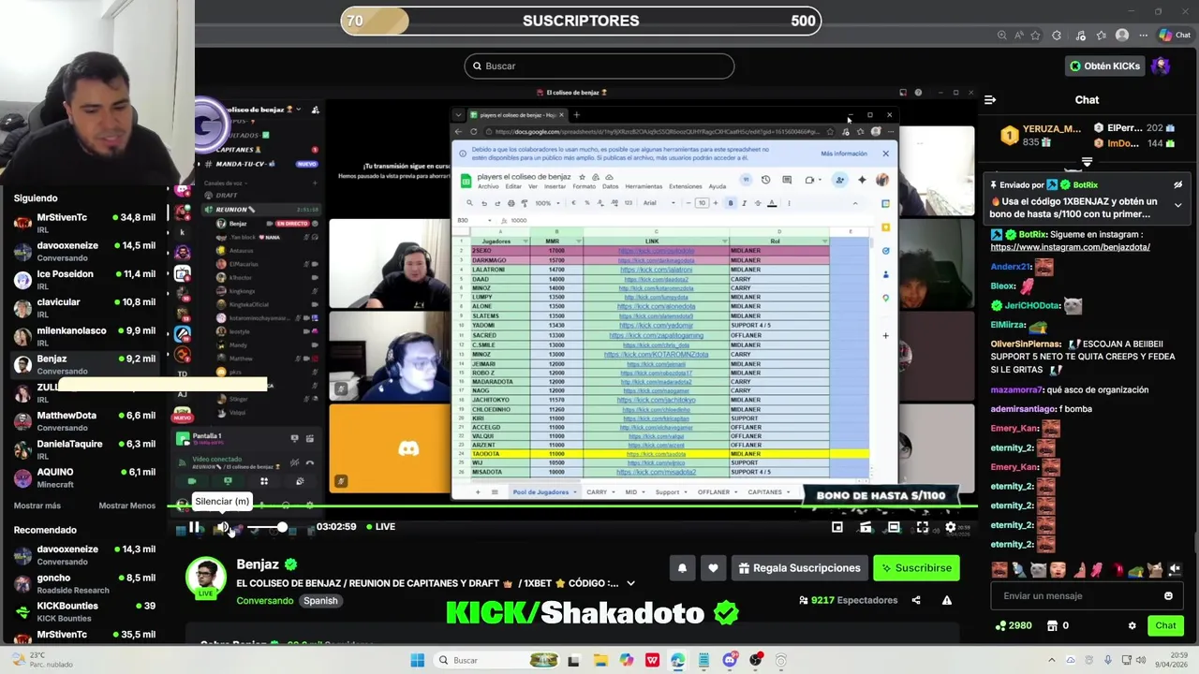Open Discord from the taskbar
Image resolution: width=1199 pixels, height=674 pixels.
pos(730,660)
